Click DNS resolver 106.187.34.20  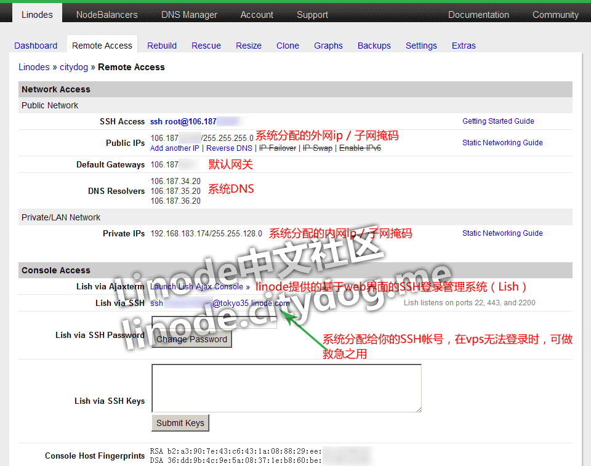[x=175, y=182]
